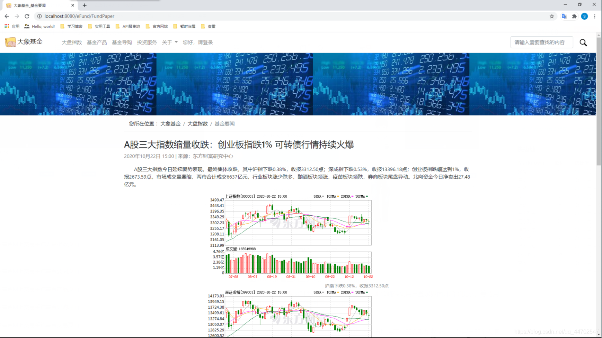Open the 应用 apps grid shortcut
602x338 pixels.
(x=12, y=26)
